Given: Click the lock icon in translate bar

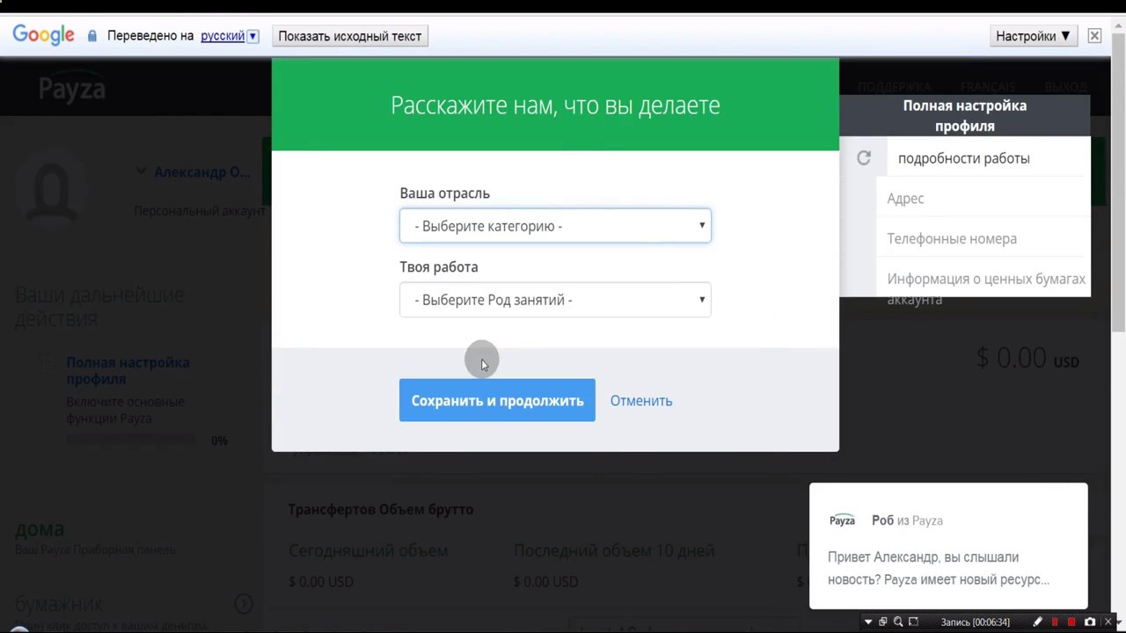Looking at the screenshot, I should point(91,36).
